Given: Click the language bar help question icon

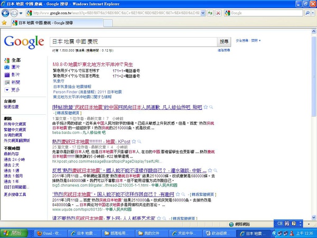Looking at the screenshot, I should point(294,224).
